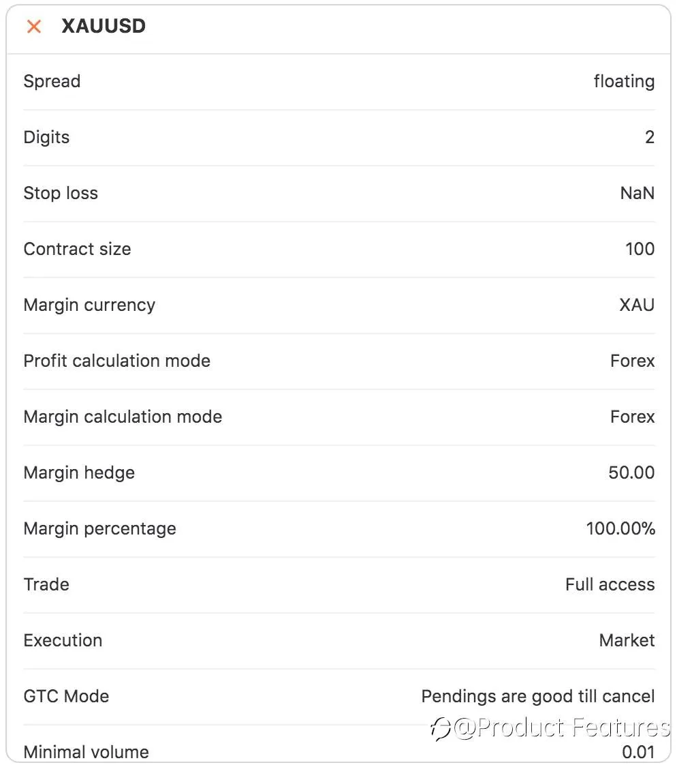Click the 100.00% margin percentage value
677x765 pixels.
pos(620,529)
